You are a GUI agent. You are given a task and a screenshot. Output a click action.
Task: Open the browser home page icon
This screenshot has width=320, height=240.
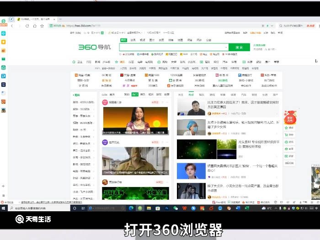pos(35,26)
